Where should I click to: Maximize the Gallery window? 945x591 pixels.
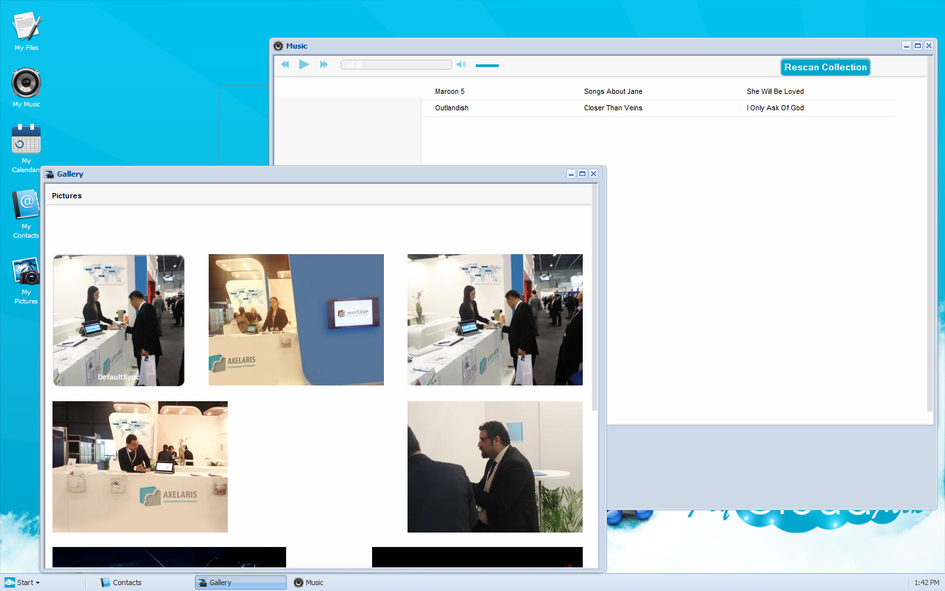[x=582, y=174]
